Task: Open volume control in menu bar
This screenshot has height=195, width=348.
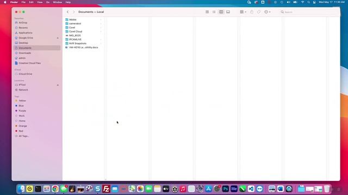Action: (288, 2)
